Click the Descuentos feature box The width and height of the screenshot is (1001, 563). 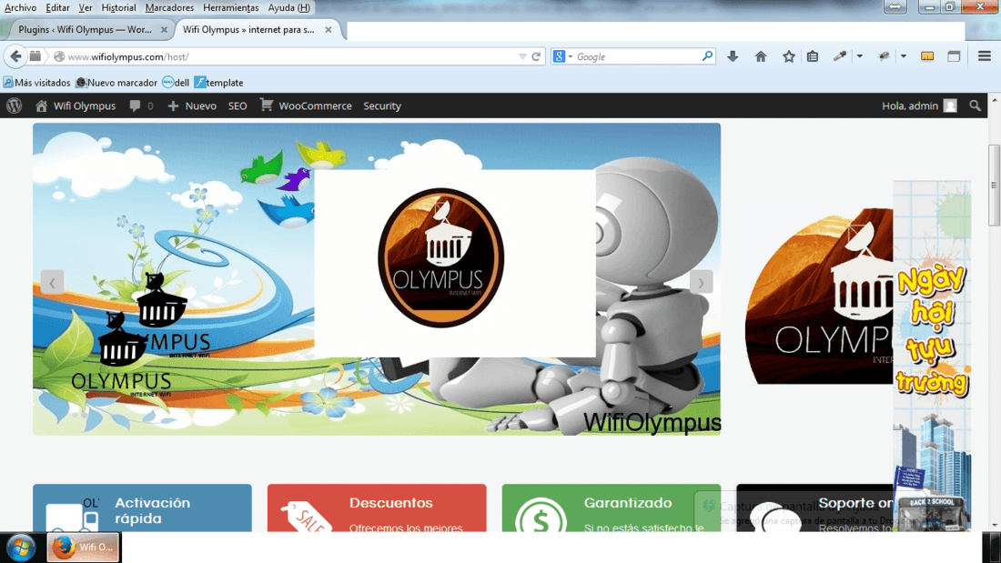point(377,508)
